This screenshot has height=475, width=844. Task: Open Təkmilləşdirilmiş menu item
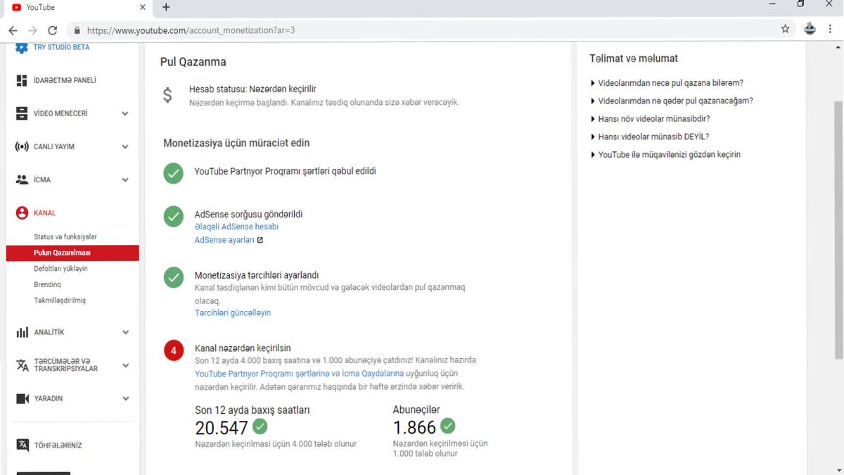point(60,300)
